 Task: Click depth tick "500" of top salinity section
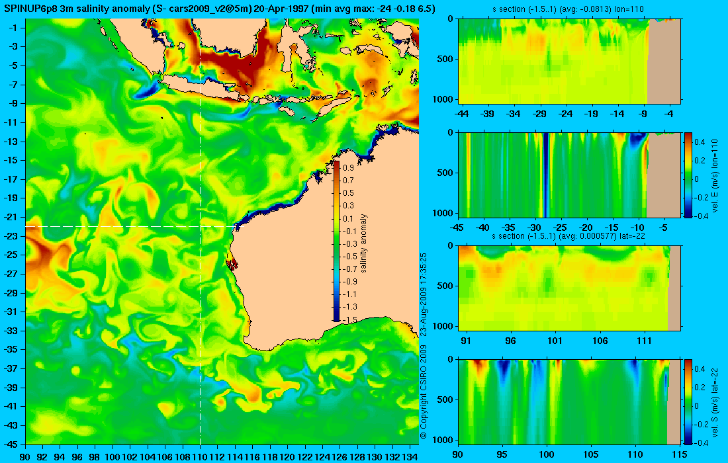pyautogui.click(x=445, y=59)
